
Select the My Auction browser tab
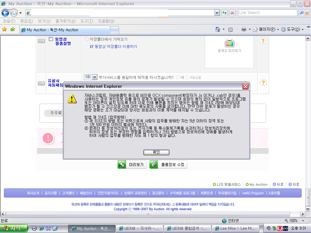click(65, 30)
